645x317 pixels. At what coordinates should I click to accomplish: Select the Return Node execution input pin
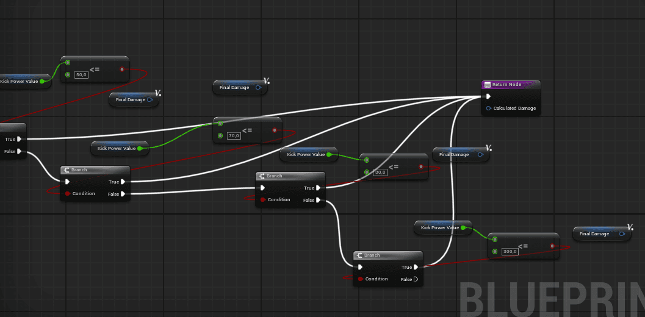tap(488, 96)
